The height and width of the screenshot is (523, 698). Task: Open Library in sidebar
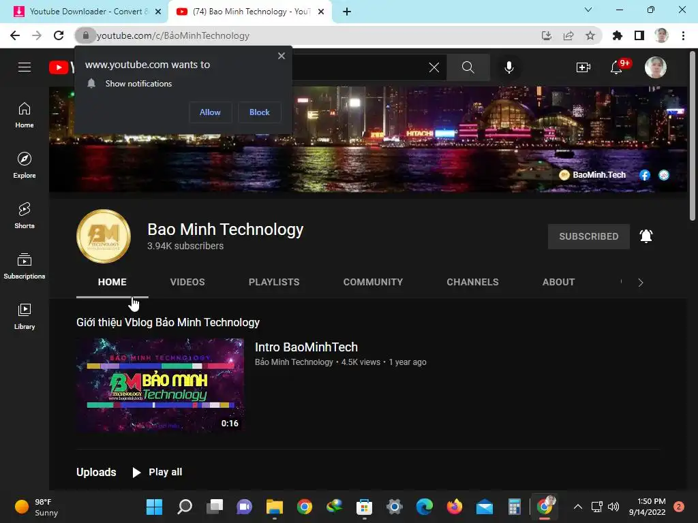click(25, 316)
